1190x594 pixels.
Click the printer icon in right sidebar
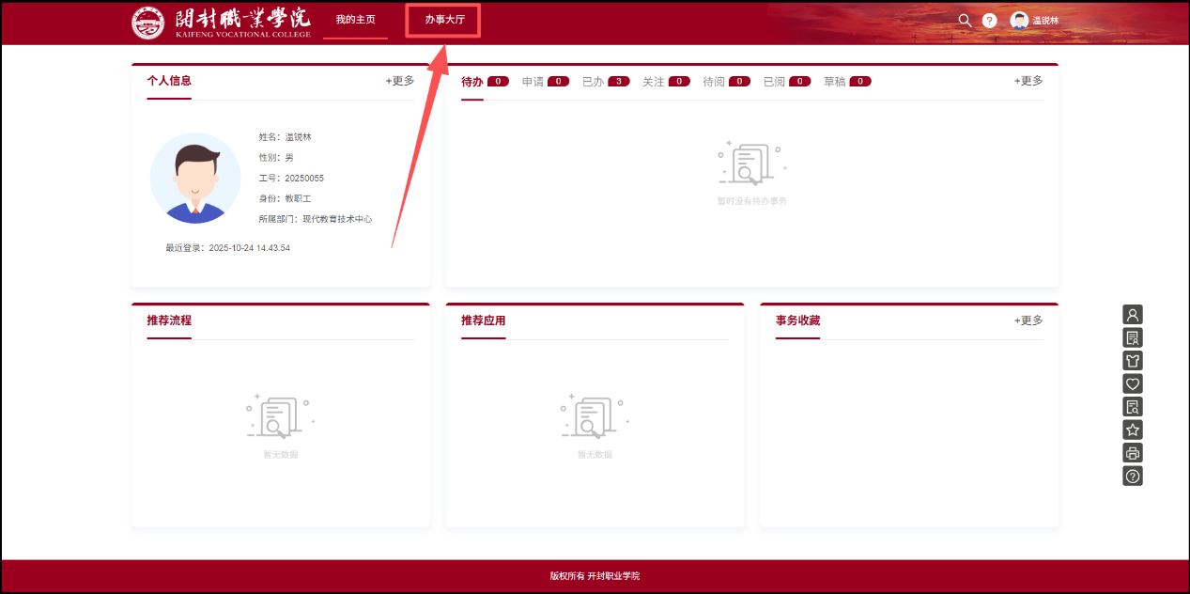1133,453
